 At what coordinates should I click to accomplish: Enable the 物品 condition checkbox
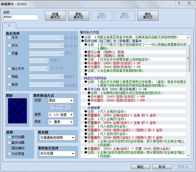coord(9,76)
